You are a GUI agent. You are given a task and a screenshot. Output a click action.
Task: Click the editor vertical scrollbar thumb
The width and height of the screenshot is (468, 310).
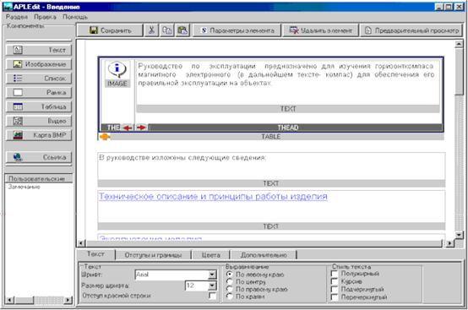click(459, 72)
